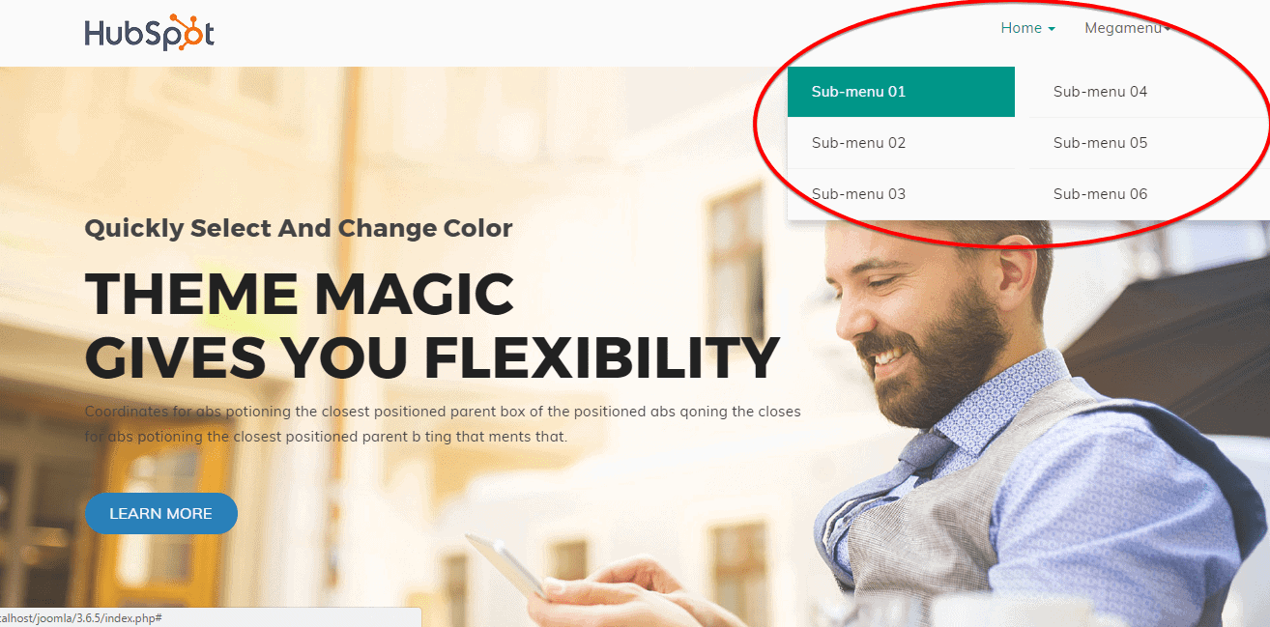1270x627 pixels.
Task: Click the HubSpot logo
Action: (150, 33)
